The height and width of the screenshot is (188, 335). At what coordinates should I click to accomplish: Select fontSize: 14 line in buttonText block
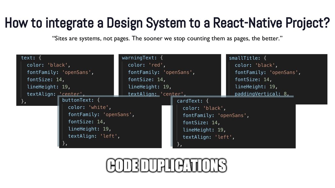[x=86, y=122]
